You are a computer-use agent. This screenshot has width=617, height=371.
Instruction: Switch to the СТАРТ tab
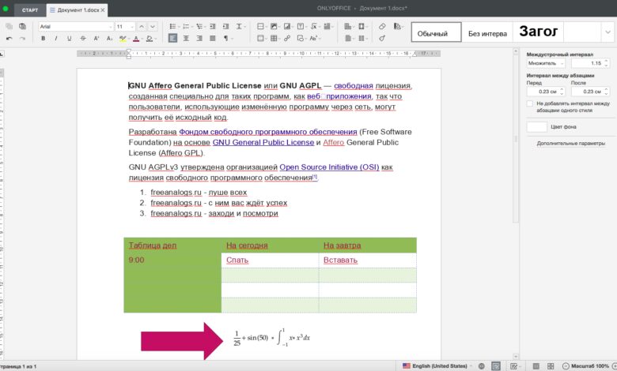30,10
